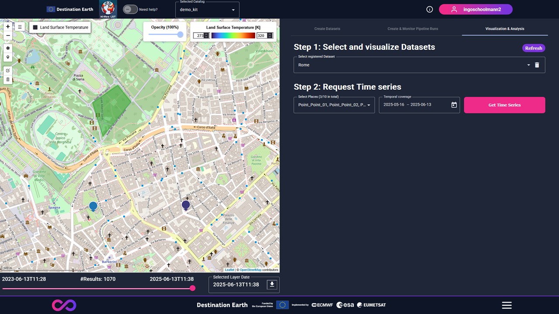Screen dimensions: 559x314
Task: Delete the Rome registered dataset
Action: [x=537, y=65]
